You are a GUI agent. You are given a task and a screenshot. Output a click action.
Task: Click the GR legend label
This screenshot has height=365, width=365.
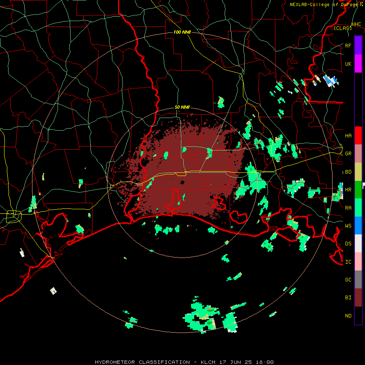(348, 154)
